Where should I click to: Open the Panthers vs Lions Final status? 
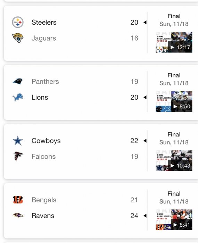point(174,75)
